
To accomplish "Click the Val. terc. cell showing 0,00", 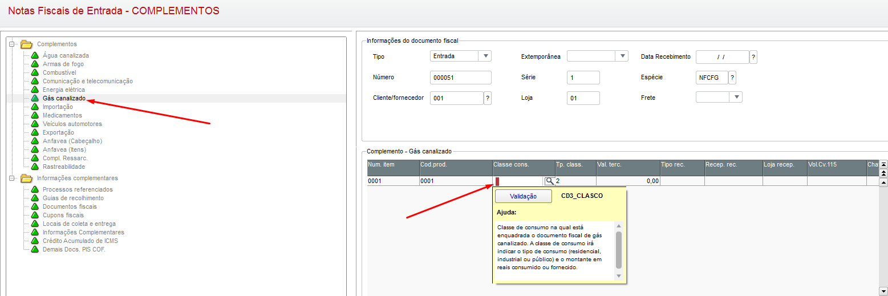I will tap(628, 181).
